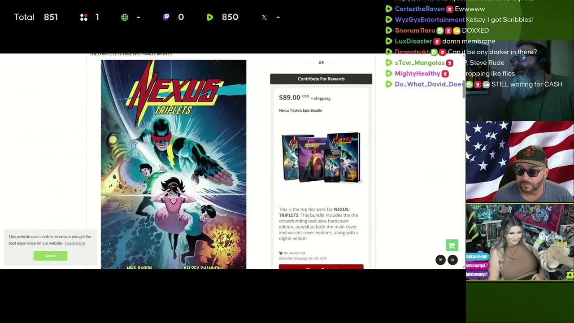Viewport: 574px width, 323px height.
Task: Click the bearded man's webcam feed
Action: point(520,81)
